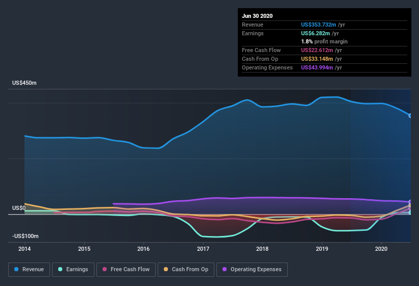Click the US$450m y-axis label
This screenshot has width=419, height=286.
[x=24, y=83]
